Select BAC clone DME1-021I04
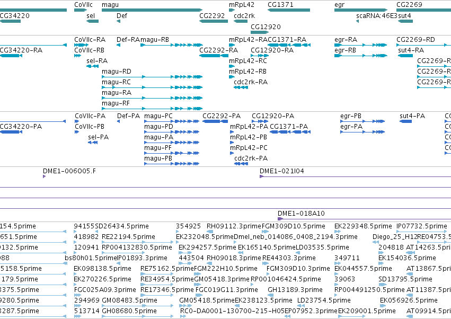The height and width of the screenshot is (319, 451). pyautogui.click(x=355, y=176)
